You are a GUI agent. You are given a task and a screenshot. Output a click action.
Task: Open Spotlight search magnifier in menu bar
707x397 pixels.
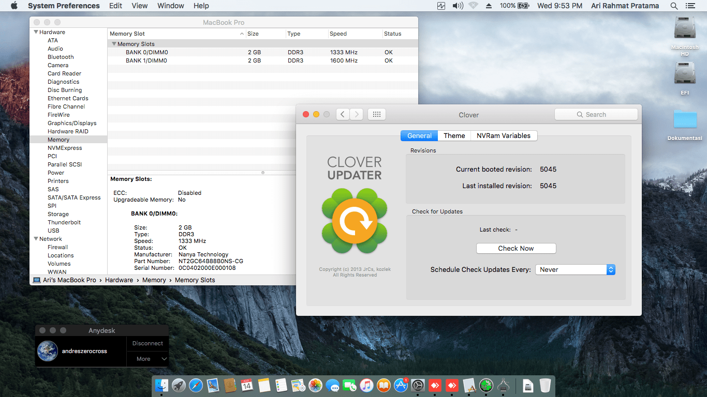pyautogui.click(x=674, y=6)
